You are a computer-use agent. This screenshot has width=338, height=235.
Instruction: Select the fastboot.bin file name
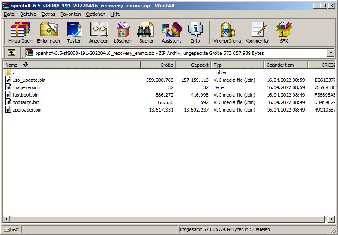point(26,95)
